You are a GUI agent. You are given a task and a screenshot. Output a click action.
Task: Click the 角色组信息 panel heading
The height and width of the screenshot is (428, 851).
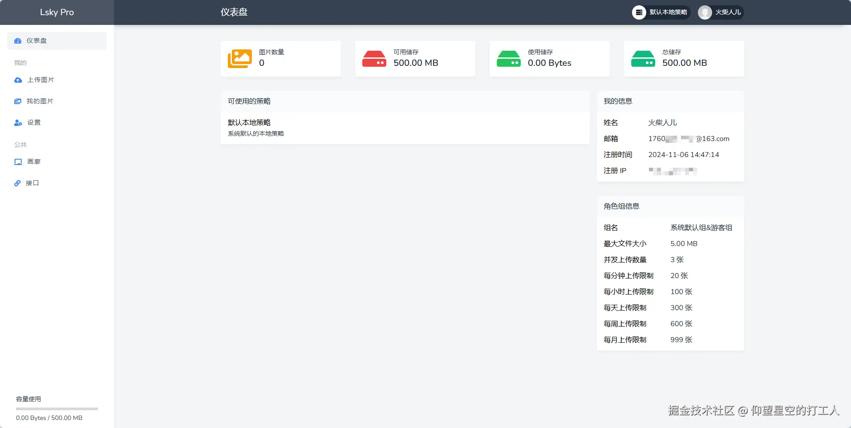pos(621,206)
